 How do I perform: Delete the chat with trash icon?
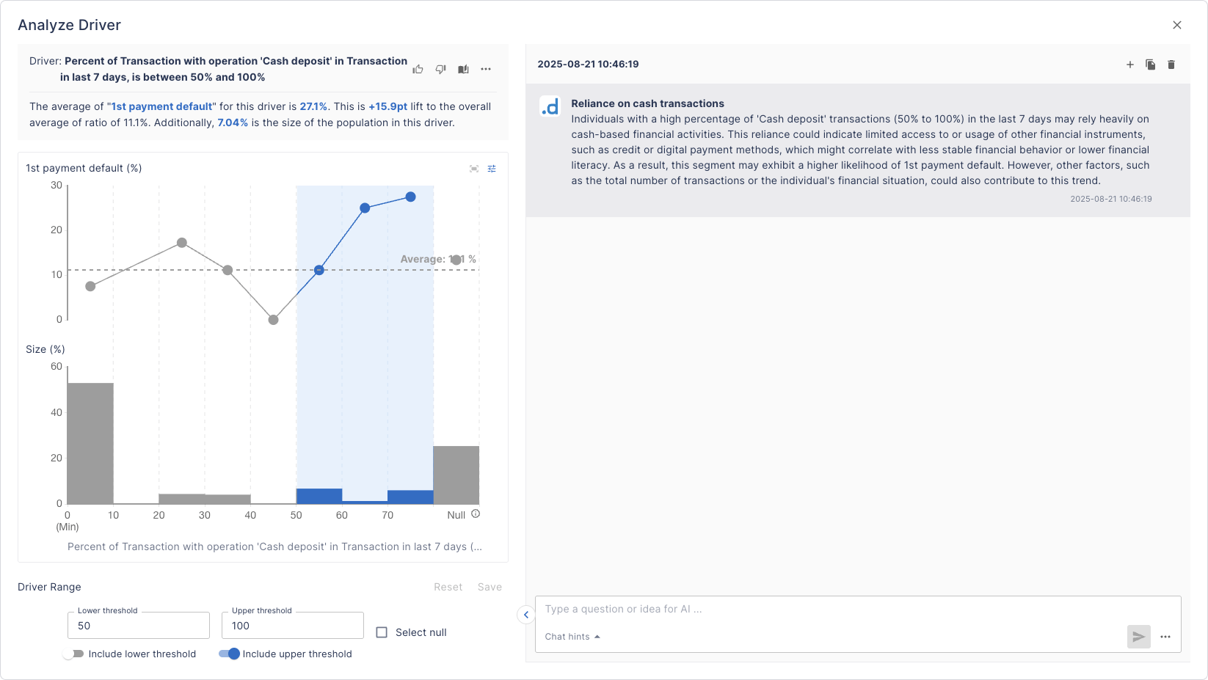coord(1171,65)
